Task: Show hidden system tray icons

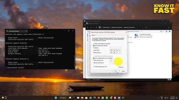Action: (x=159, y=98)
